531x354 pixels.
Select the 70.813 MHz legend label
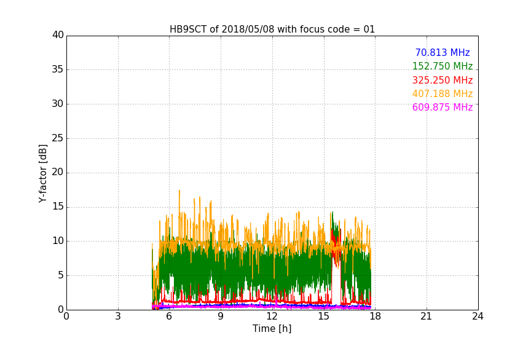(x=442, y=52)
